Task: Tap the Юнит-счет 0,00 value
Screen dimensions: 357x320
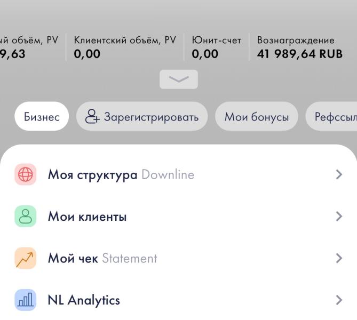Action: 205,53
